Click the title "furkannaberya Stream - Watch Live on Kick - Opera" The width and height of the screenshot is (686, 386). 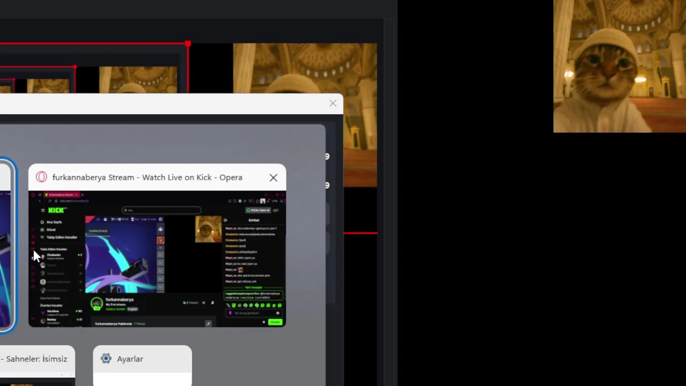(147, 177)
